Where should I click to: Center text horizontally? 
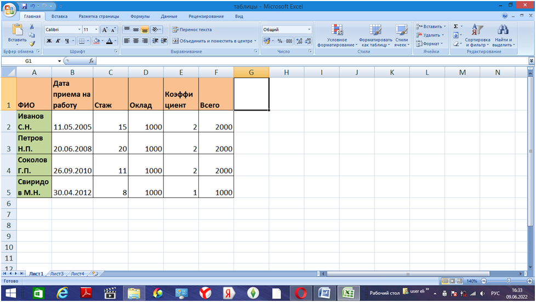[x=136, y=41]
